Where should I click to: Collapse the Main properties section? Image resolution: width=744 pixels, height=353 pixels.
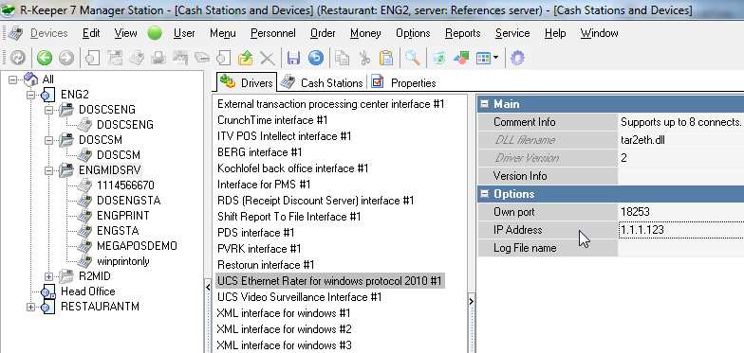[x=484, y=104]
